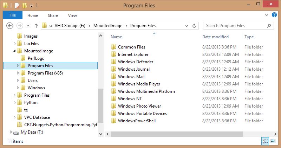This screenshot has width=281, height=148.
Task: Go back with the Back arrow
Action: coord(10,26)
